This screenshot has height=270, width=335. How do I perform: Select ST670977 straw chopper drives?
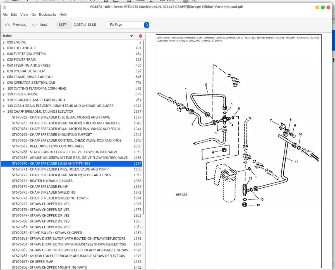pyautogui.click(x=72, y=204)
